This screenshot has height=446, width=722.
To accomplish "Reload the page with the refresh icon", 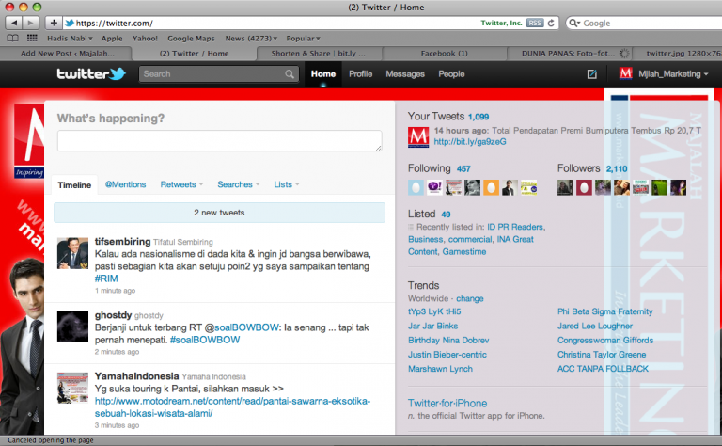I will pos(552,23).
